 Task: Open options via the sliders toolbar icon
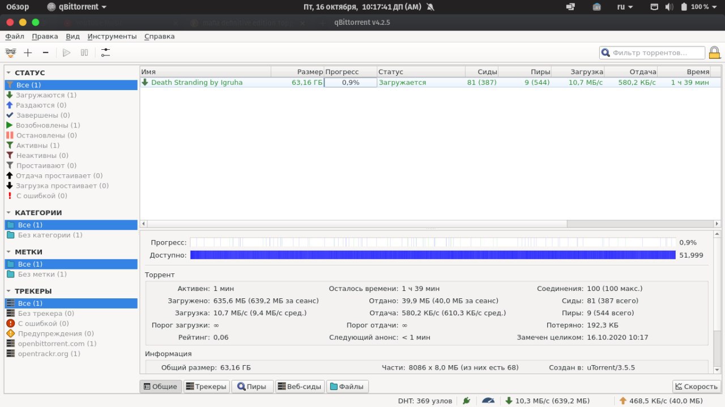tap(105, 53)
